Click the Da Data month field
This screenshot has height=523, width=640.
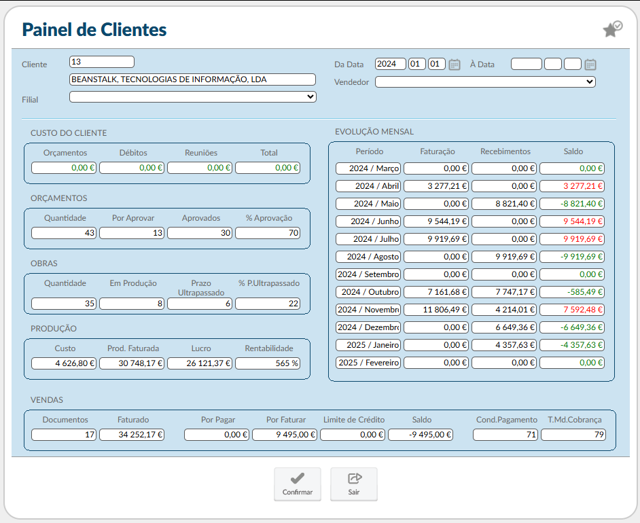pyautogui.click(x=417, y=65)
